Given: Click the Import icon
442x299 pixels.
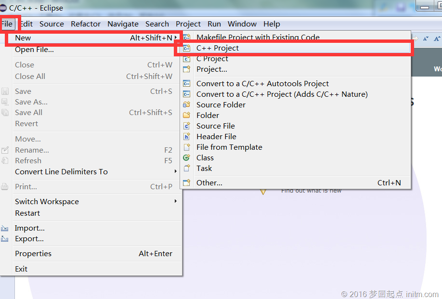Looking at the screenshot, I should click(x=5, y=228).
